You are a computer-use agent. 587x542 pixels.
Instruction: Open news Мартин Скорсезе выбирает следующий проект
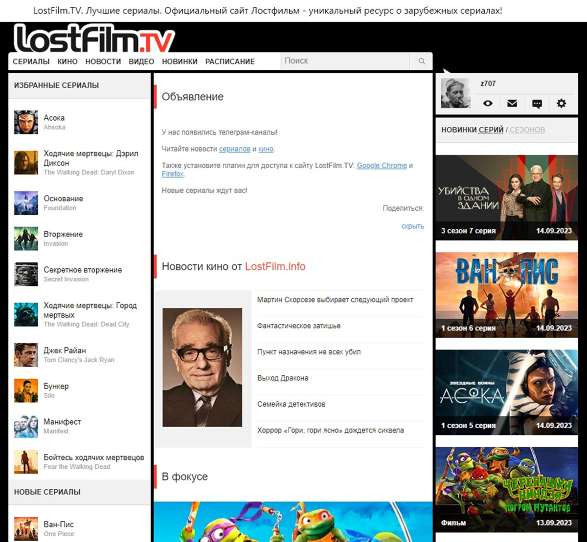pyautogui.click(x=335, y=300)
